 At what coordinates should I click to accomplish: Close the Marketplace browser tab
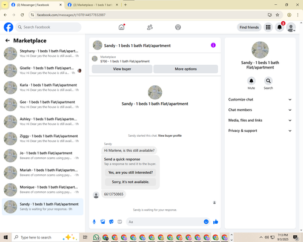point(117,5)
